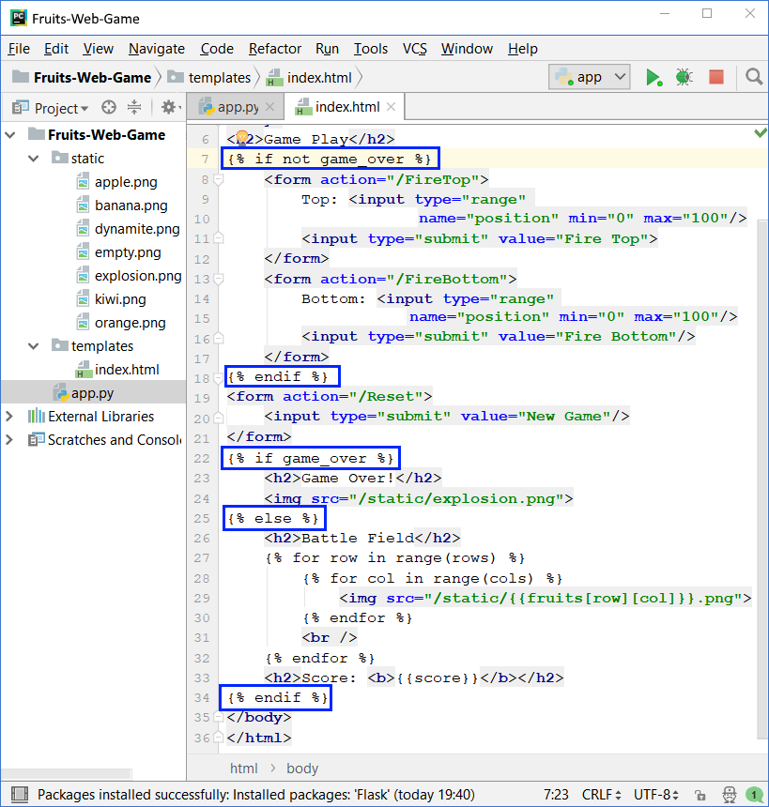Click templates in the navigation breadcrumb
This screenshot has height=807, width=769.
click(220, 78)
